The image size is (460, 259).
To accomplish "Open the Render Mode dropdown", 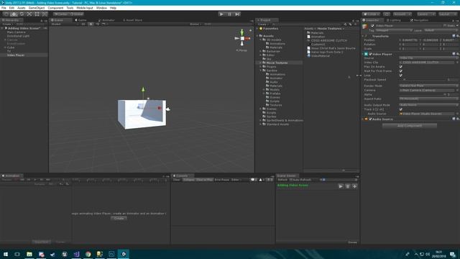I will pyautogui.click(x=428, y=86).
